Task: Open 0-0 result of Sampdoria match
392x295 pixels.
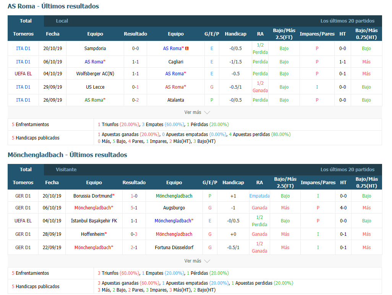Action: pos(136,49)
